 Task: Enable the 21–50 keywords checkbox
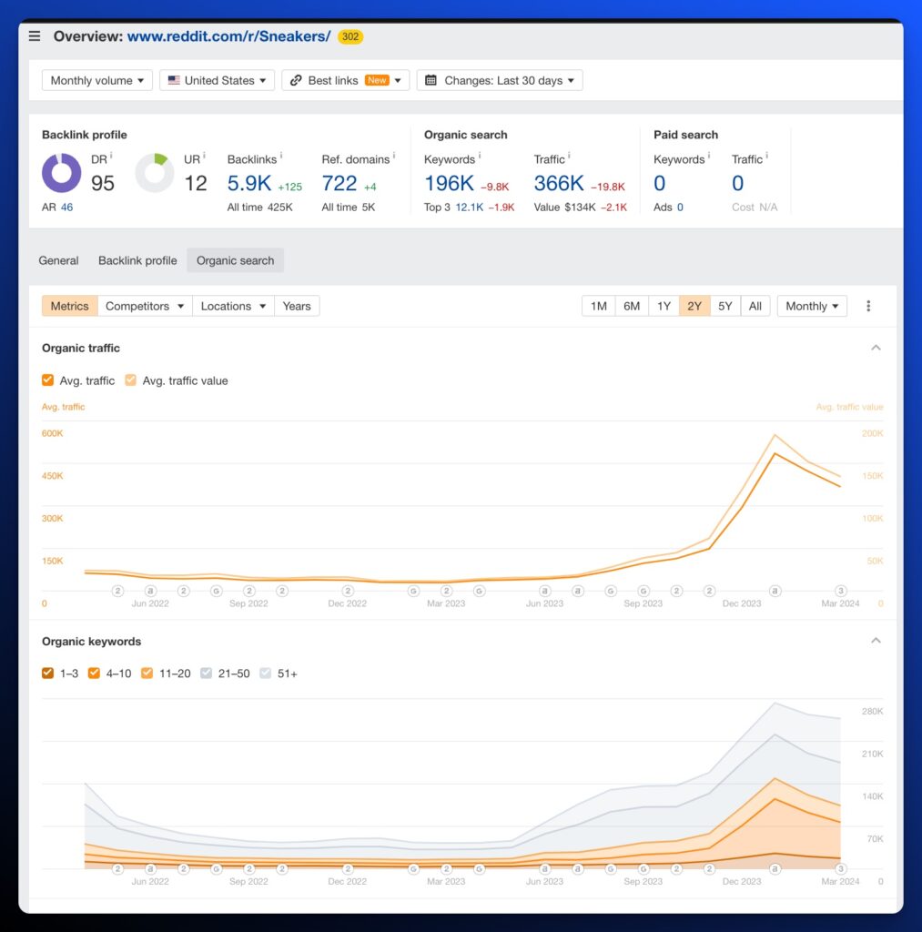point(206,674)
